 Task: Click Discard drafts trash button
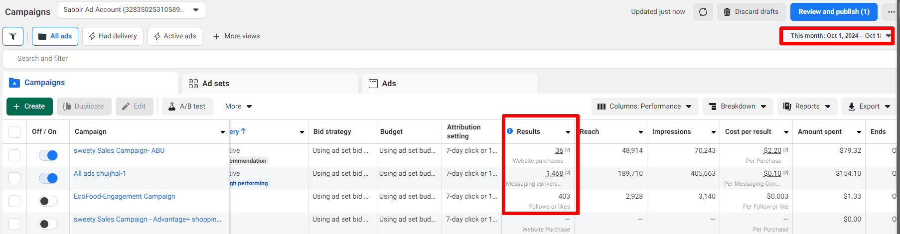click(751, 12)
